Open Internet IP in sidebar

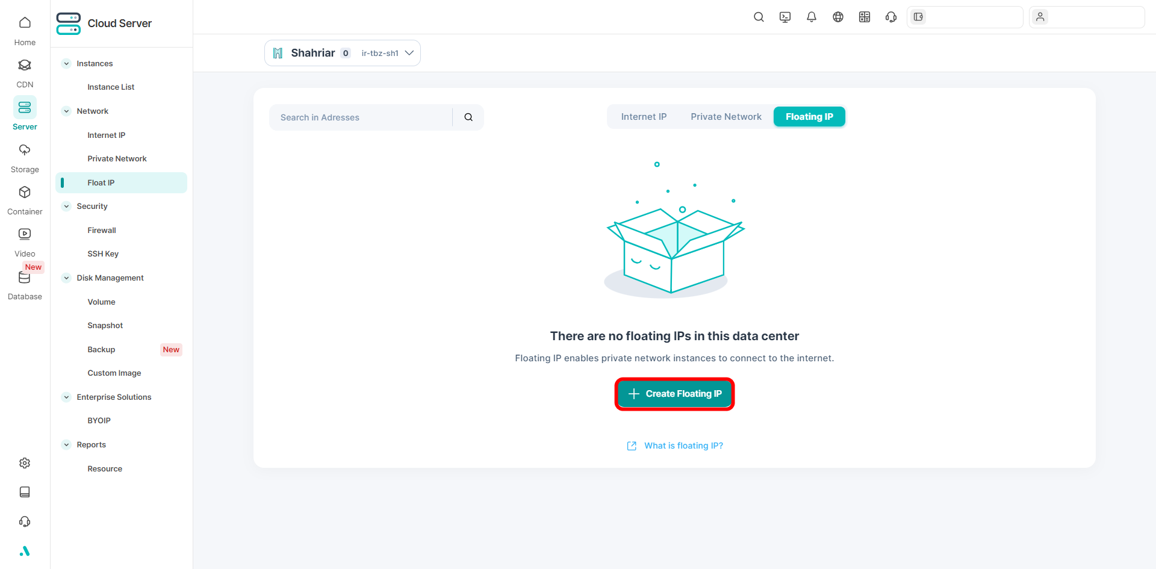point(107,135)
